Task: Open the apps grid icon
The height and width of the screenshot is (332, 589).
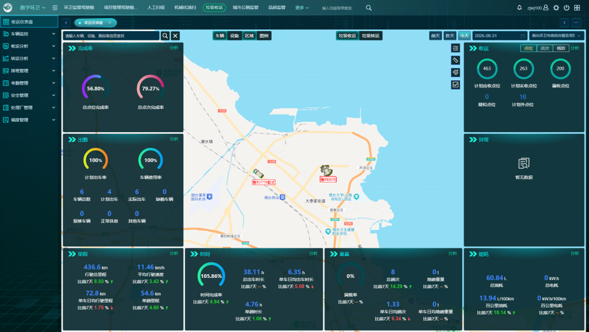Action: 577,8
